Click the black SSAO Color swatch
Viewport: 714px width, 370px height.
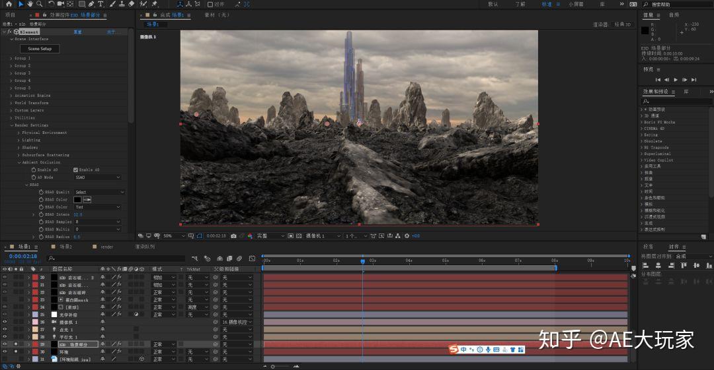coord(77,199)
